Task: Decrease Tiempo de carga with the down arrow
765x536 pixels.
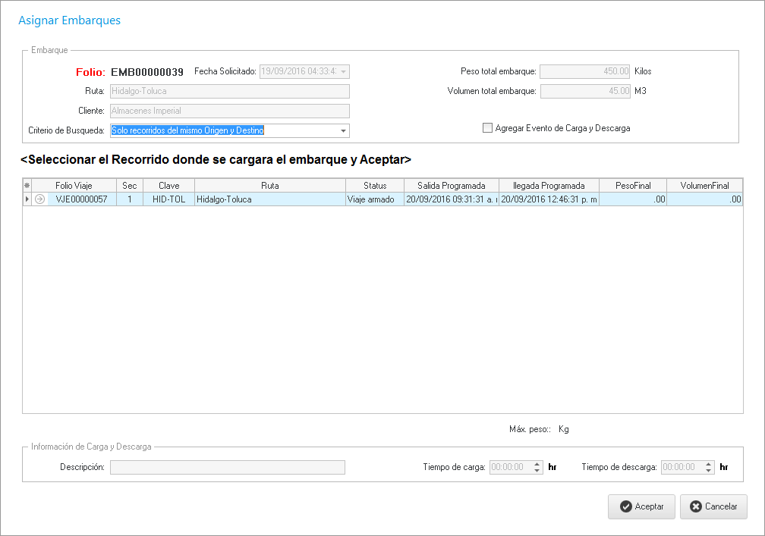Action: pos(537,471)
